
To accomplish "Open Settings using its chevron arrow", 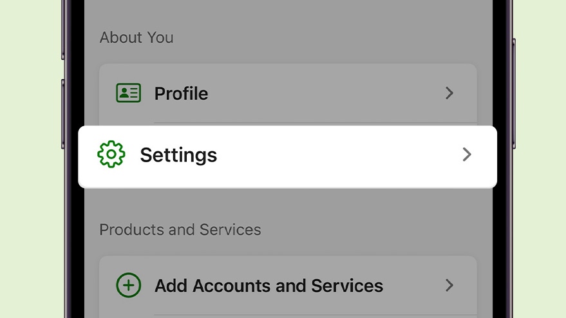I will tap(467, 154).
